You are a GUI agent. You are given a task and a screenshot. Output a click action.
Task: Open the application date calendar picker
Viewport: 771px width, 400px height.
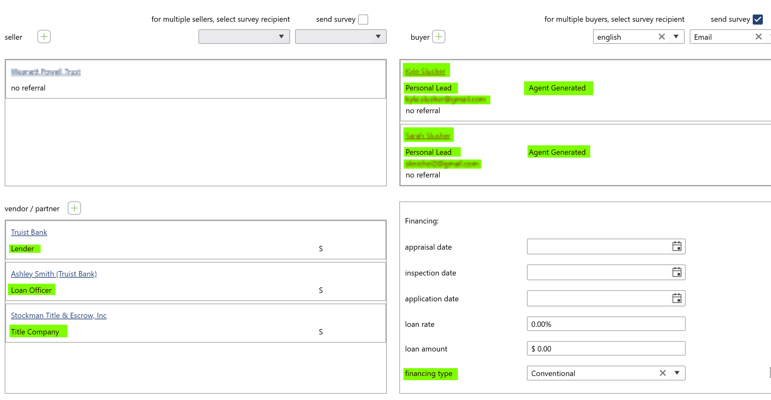coord(677,298)
